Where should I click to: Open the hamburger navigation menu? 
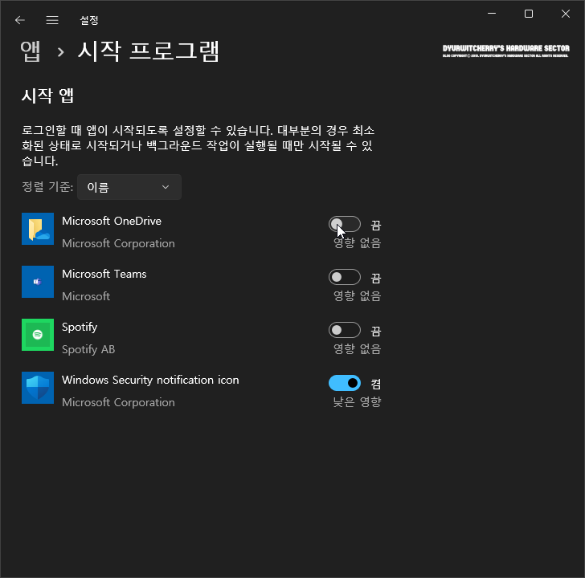coord(52,20)
